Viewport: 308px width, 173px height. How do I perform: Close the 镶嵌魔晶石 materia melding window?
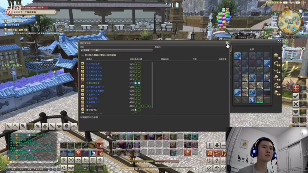[x=227, y=42]
